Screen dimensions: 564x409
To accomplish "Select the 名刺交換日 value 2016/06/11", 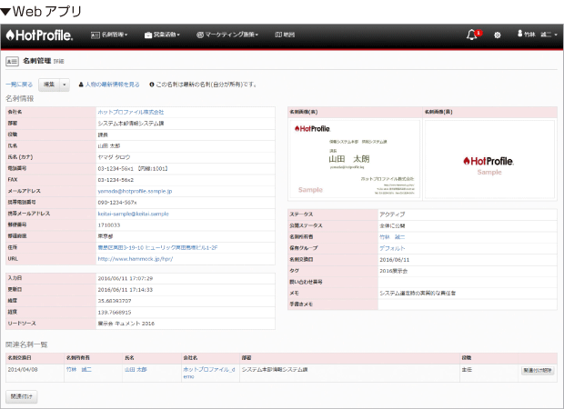I will (395, 260).
